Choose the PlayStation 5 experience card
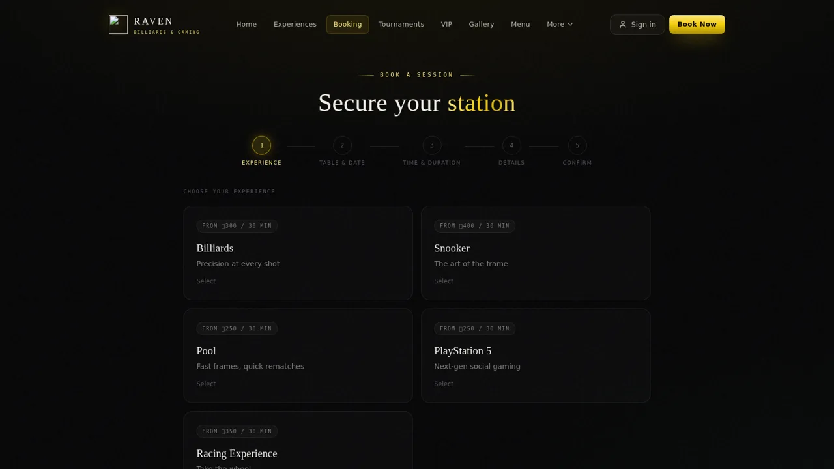This screenshot has width=834, height=469. tap(536, 356)
